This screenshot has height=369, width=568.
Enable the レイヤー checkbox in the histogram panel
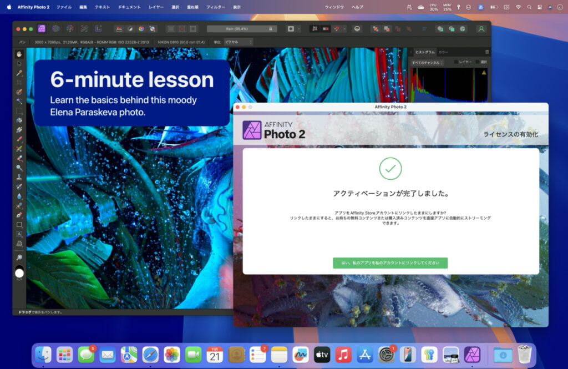pyautogui.click(x=457, y=62)
